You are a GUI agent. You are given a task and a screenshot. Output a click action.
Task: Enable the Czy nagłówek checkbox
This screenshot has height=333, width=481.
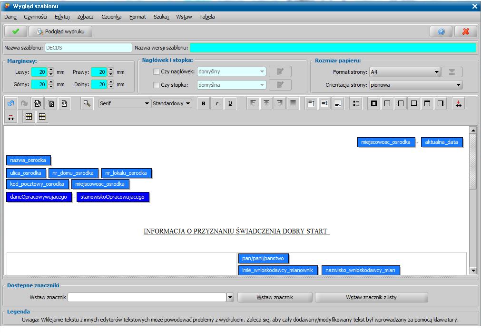pyautogui.click(x=156, y=71)
